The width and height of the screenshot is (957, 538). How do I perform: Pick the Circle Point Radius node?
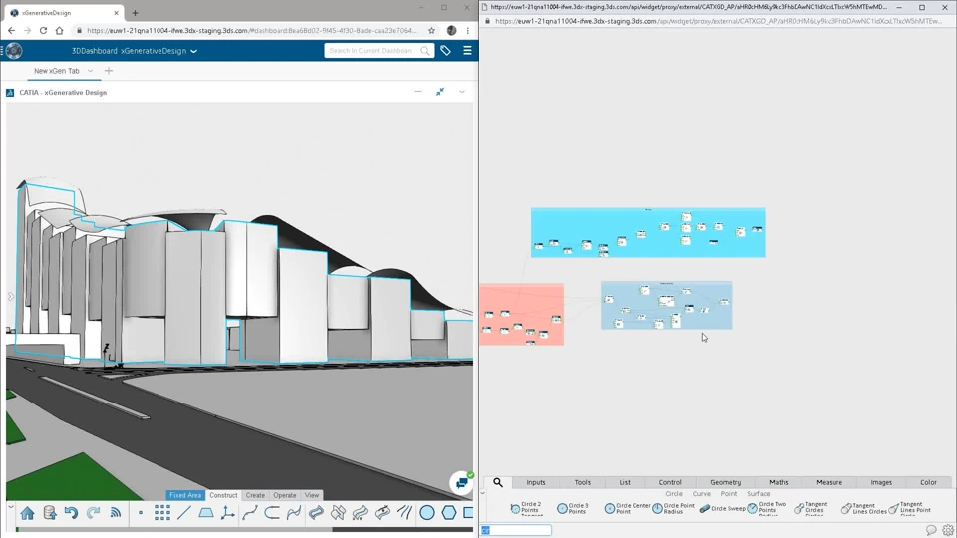tap(674, 508)
